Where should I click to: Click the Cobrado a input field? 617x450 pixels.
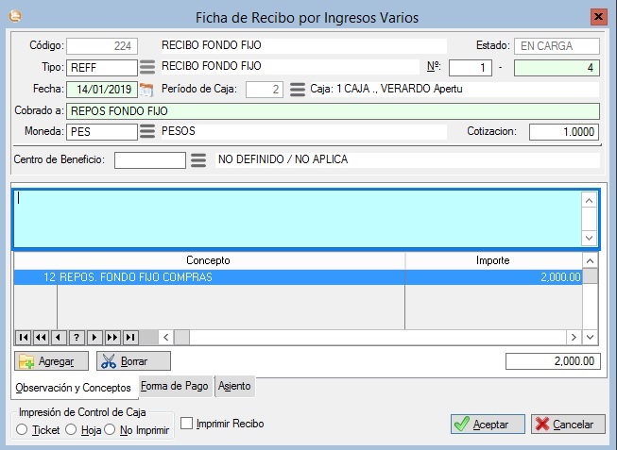click(x=334, y=110)
